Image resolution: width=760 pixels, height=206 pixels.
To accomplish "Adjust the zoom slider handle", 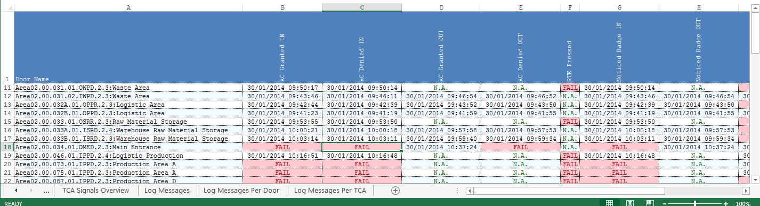I will coord(695,203).
